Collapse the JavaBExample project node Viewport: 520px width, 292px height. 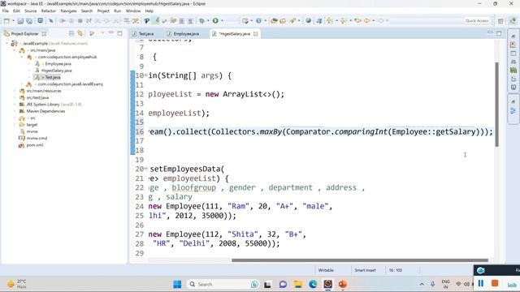6,43
